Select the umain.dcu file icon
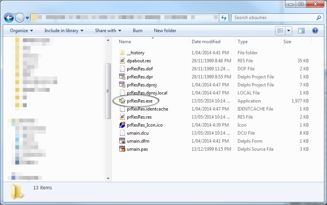 (x=122, y=133)
